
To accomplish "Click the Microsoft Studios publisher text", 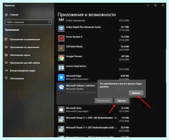I will click(75, 89).
